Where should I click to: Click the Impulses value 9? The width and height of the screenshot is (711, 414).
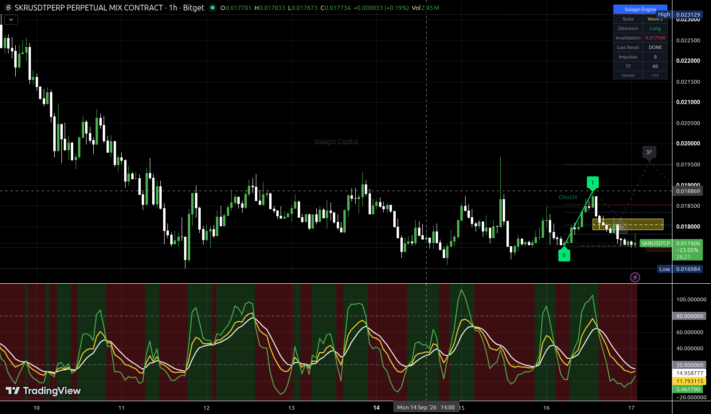[655, 57]
